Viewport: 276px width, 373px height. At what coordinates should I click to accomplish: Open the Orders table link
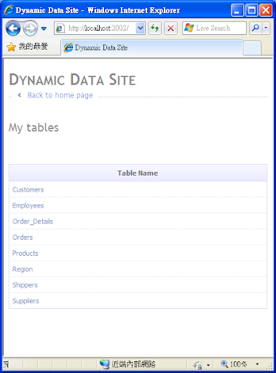point(23,237)
